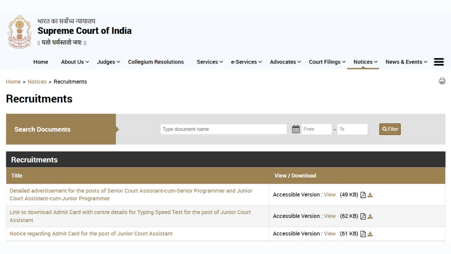451x254 pixels.
Task: Open the hamburger navigation menu icon
Action: [439, 62]
